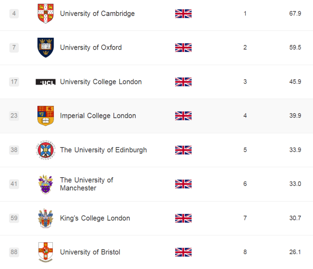Open The University of Manchester link

(86, 184)
